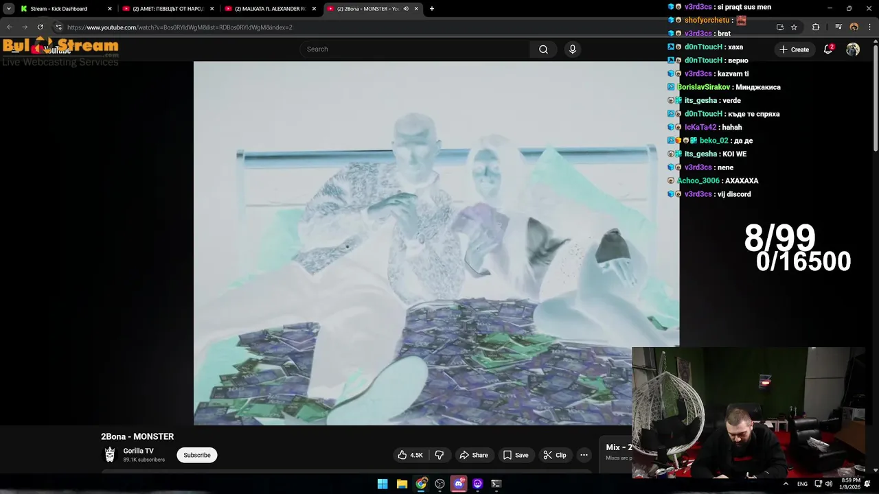
Task: Click the 'vij discord' chat message
Action: coord(734,194)
